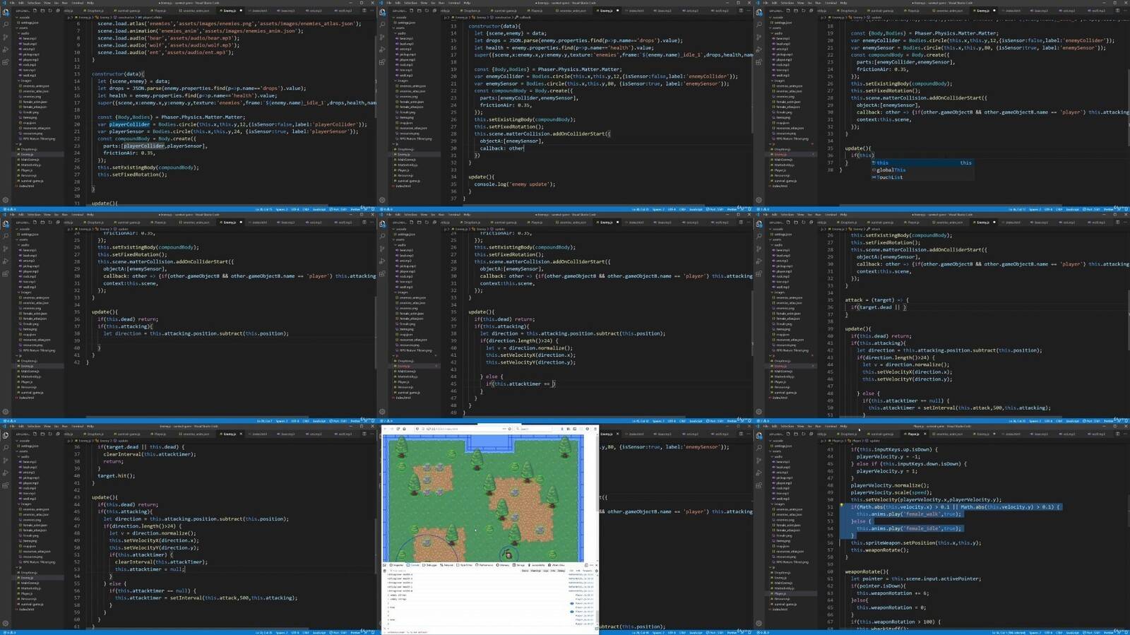Viewport: 1130px width, 635px height.
Task: Open Terminal menu in playerCollider code window
Action: pyautogui.click(x=77, y=3)
